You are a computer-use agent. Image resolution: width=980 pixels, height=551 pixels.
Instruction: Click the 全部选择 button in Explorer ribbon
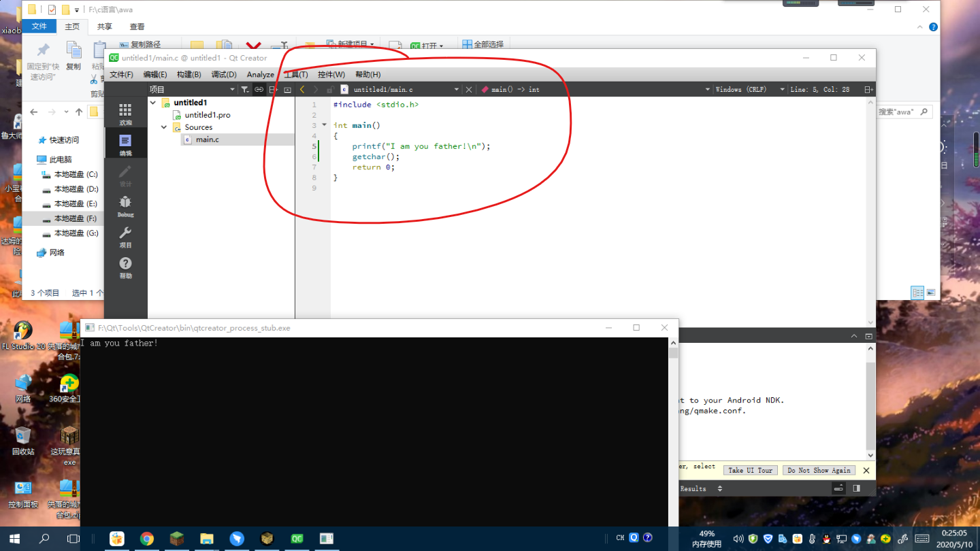pos(483,44)
